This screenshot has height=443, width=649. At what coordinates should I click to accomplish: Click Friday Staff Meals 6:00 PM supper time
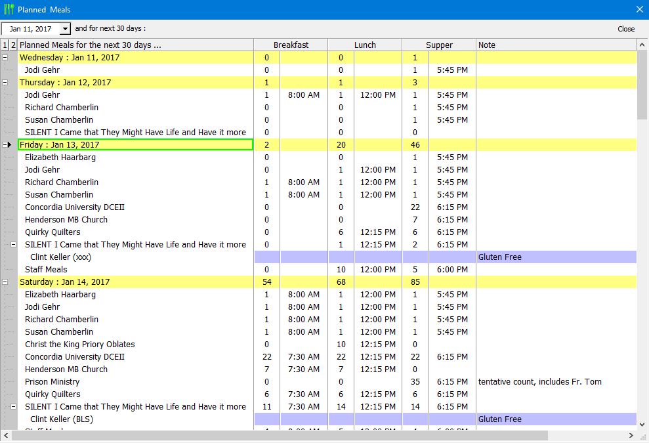(x=452, y=269)
